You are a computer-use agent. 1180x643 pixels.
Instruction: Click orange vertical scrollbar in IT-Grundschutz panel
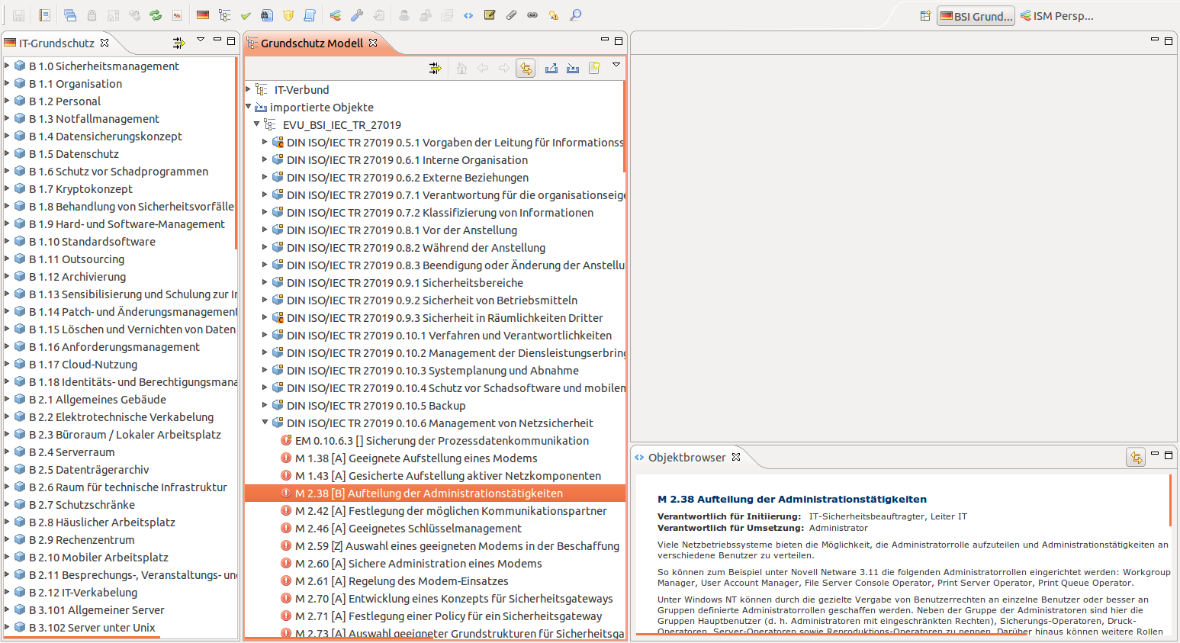(236, 153)
